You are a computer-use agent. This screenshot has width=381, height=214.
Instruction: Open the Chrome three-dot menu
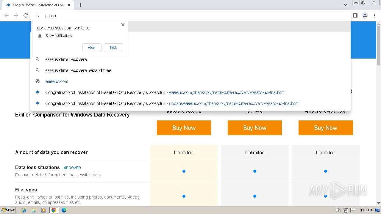point(374,15)
